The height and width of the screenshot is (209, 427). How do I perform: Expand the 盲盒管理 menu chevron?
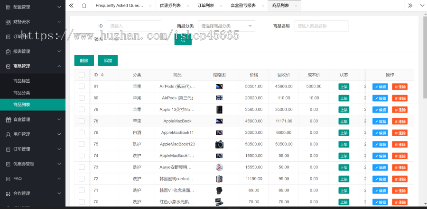pos(59,120)
